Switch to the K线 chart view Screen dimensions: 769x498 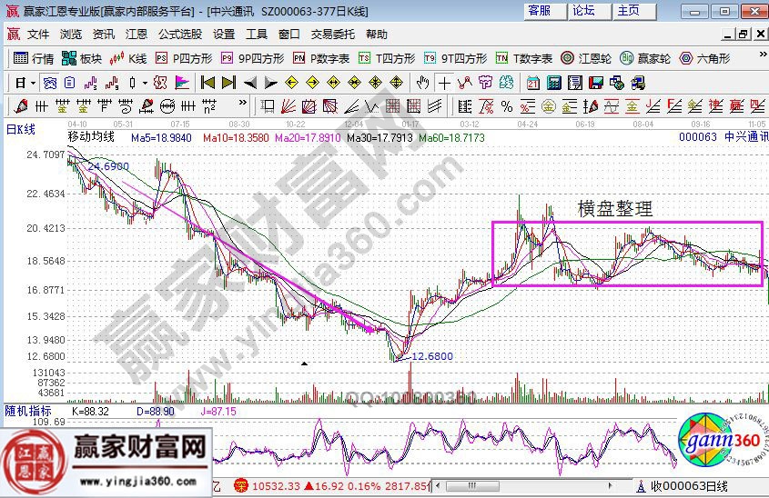point(128,58)
